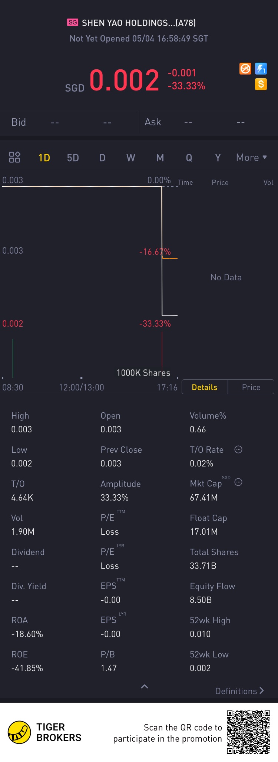This screenshot has height=762, width=278.
Task: Tap the yellow dollar sign badge icon
Action: point(261,84)
